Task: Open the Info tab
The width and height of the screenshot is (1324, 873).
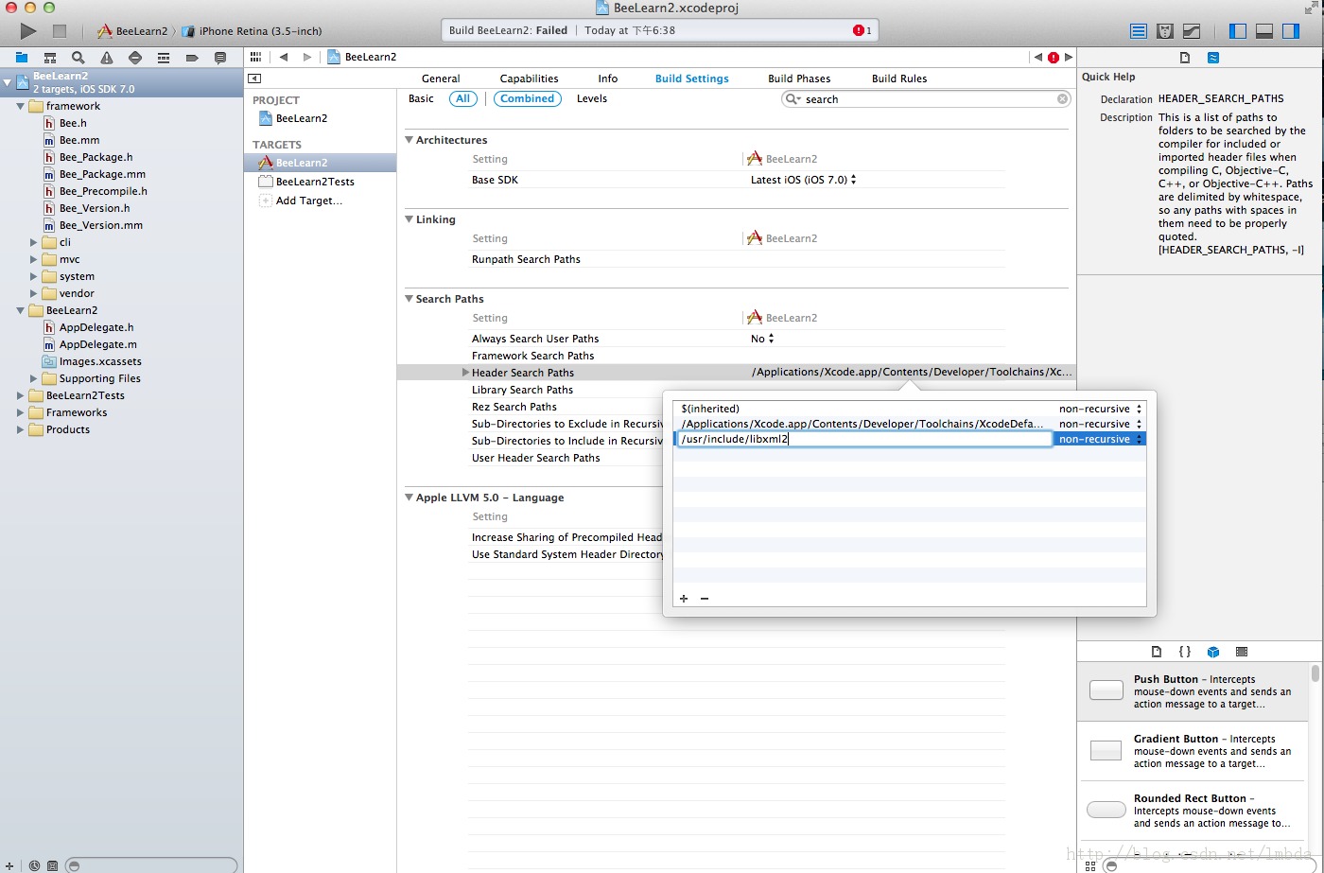Action: pos(608,79)
